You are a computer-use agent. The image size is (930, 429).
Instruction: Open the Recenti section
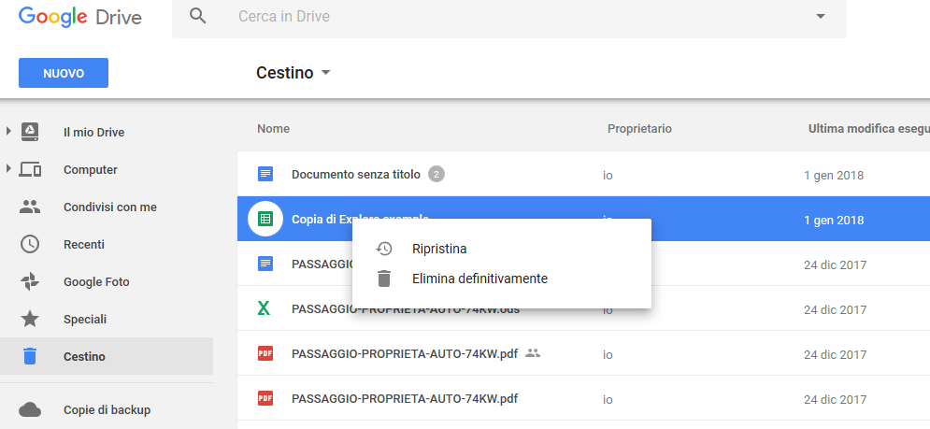(x=83, y=244)
